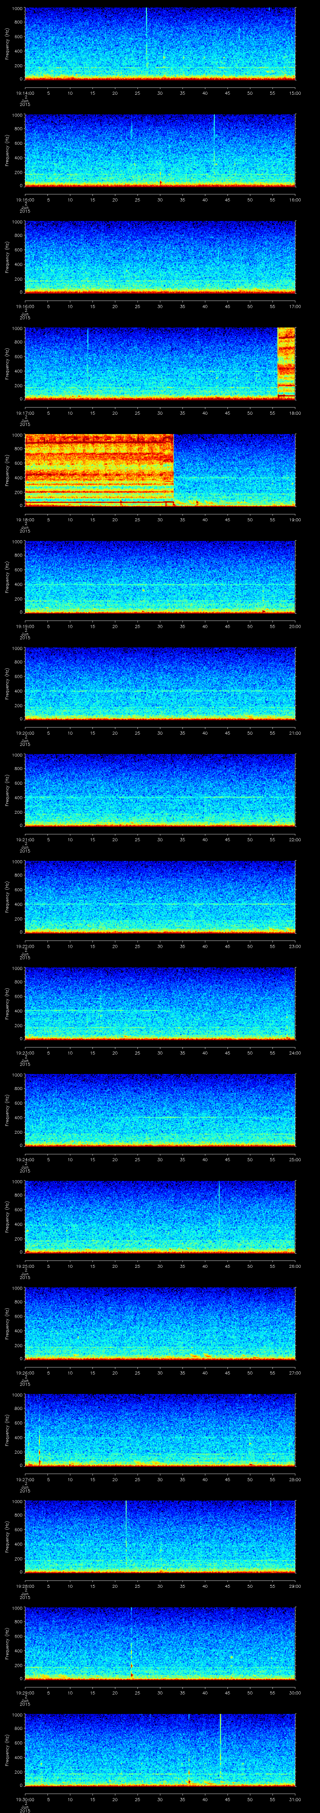Click the '18:00' end time label
Viewport: 320px width, 1813px height.
click(295, 412)
